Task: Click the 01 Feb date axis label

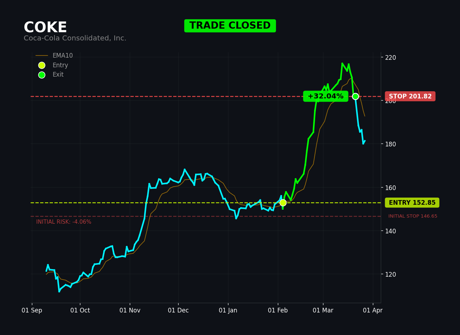Action: pos(278,310)
